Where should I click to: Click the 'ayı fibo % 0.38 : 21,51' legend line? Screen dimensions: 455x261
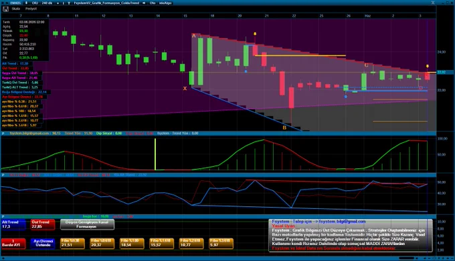click(x=19, y=101)
